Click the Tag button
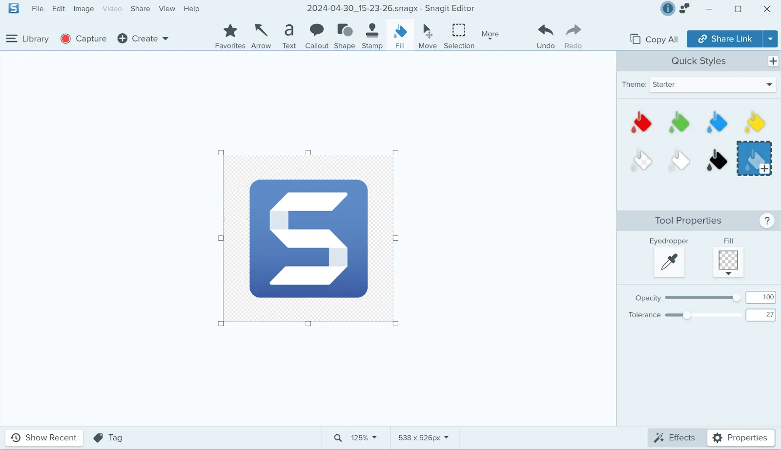This screenshot has width=781, height=450. pyautogui.click(x=108, y=438)
